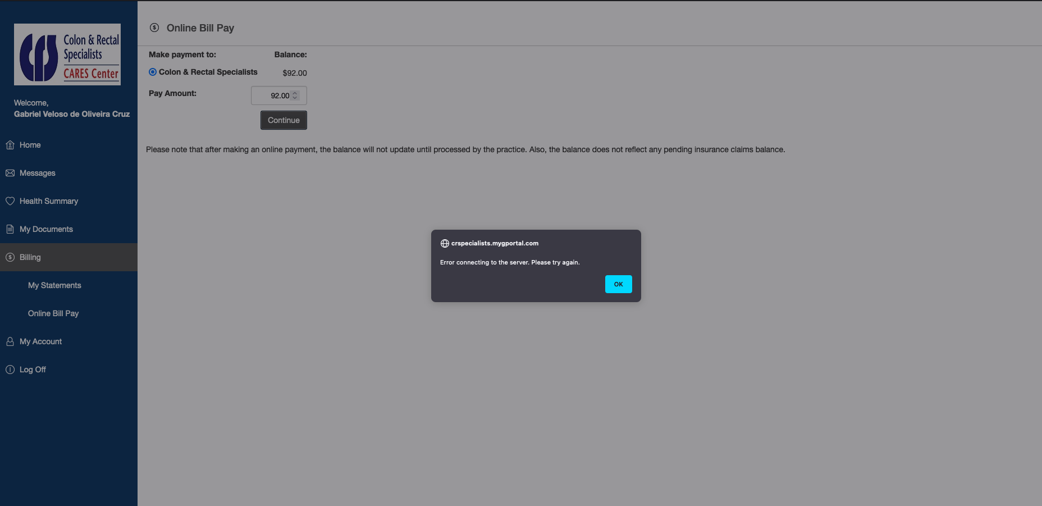
Task: Click the crspecialists.mygportal.com dialog title
Action: click(x=495, y=243)
